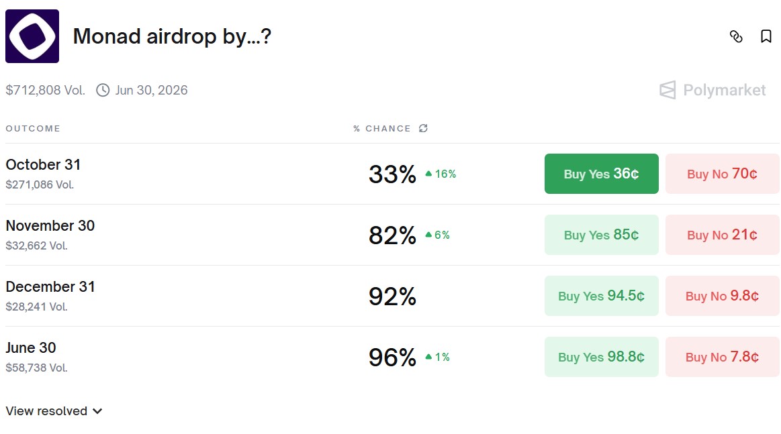Viewport: 781px width, 434px height.
Task: Open the June 30 outcome
Action: 31,348
